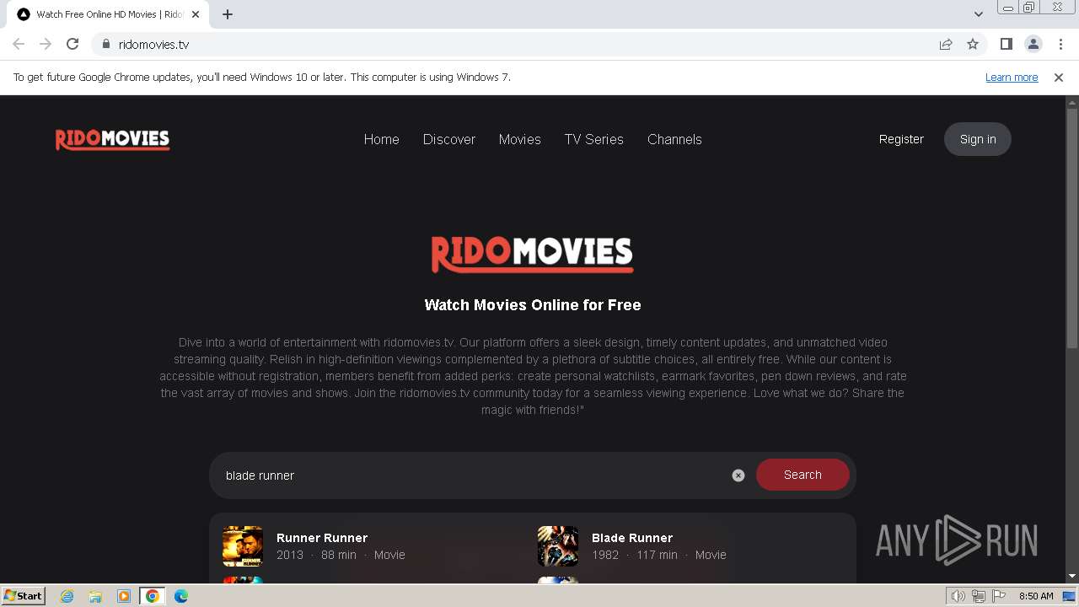View site security lock info
The height and width of the screenshot is (607, 1079).
[106, 44]
